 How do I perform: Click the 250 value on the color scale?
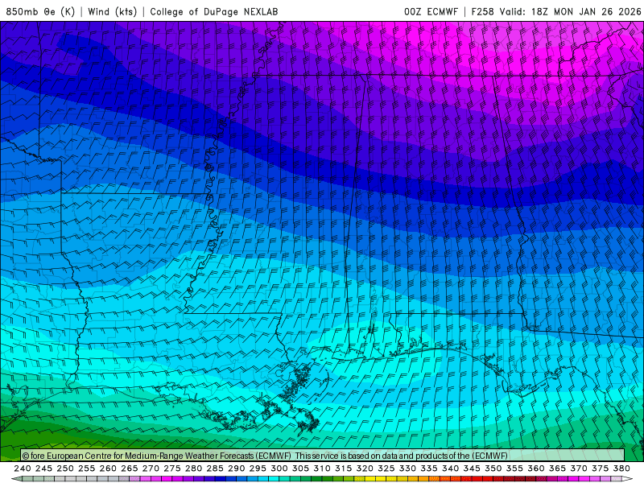click(x=65, y=469)
